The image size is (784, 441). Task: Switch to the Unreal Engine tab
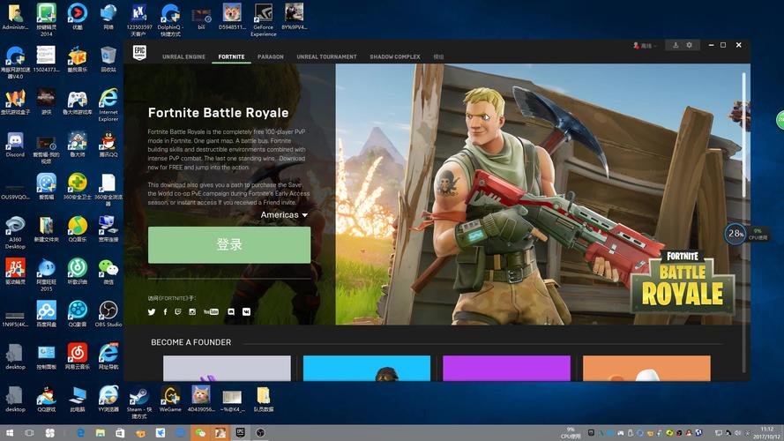(x=184, y=57)
